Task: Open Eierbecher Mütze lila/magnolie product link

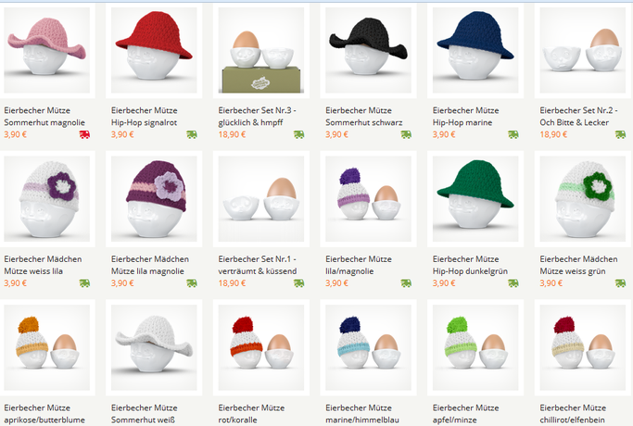Action: tap(359, 265)
